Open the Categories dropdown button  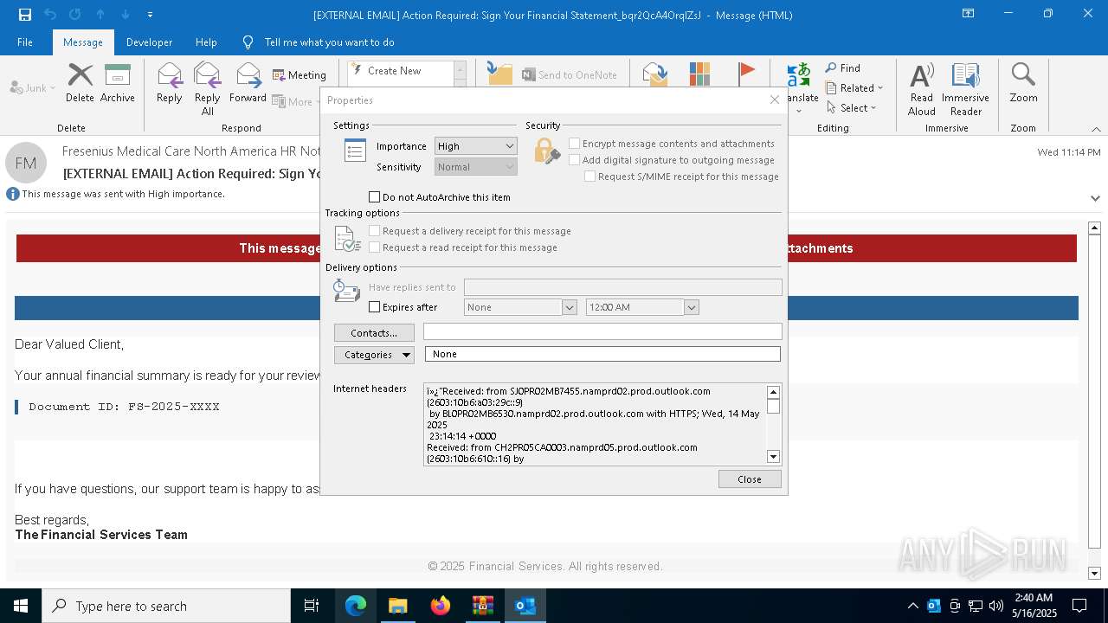tap(374, 355)
